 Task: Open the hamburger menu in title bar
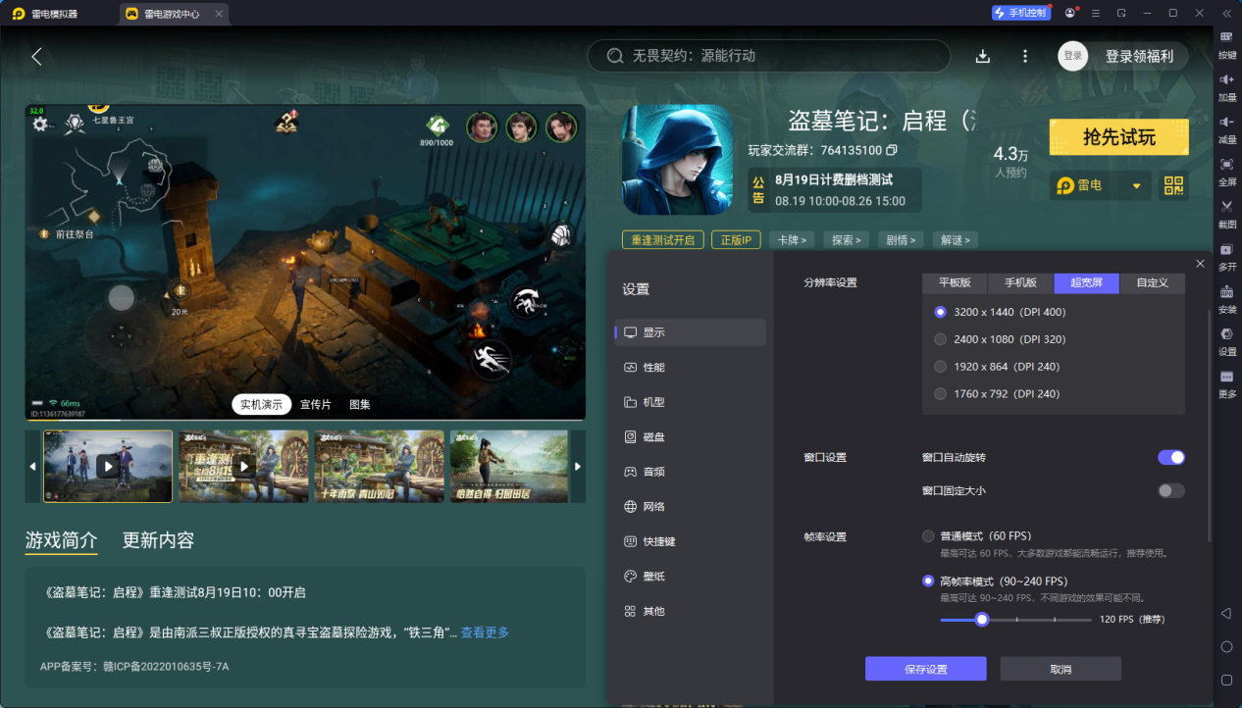[1095, 13]
